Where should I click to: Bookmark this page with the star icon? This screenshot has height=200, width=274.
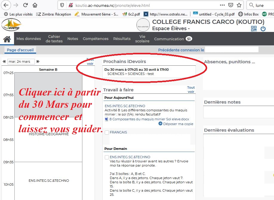click(239, 5)
